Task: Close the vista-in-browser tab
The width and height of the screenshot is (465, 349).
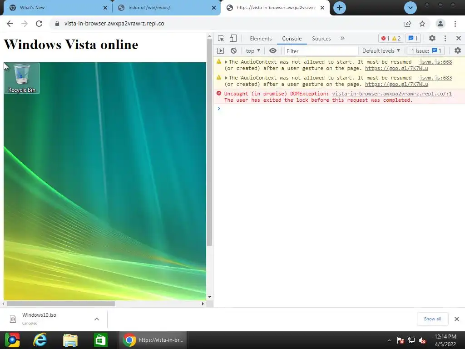Action: pos(322,8)
